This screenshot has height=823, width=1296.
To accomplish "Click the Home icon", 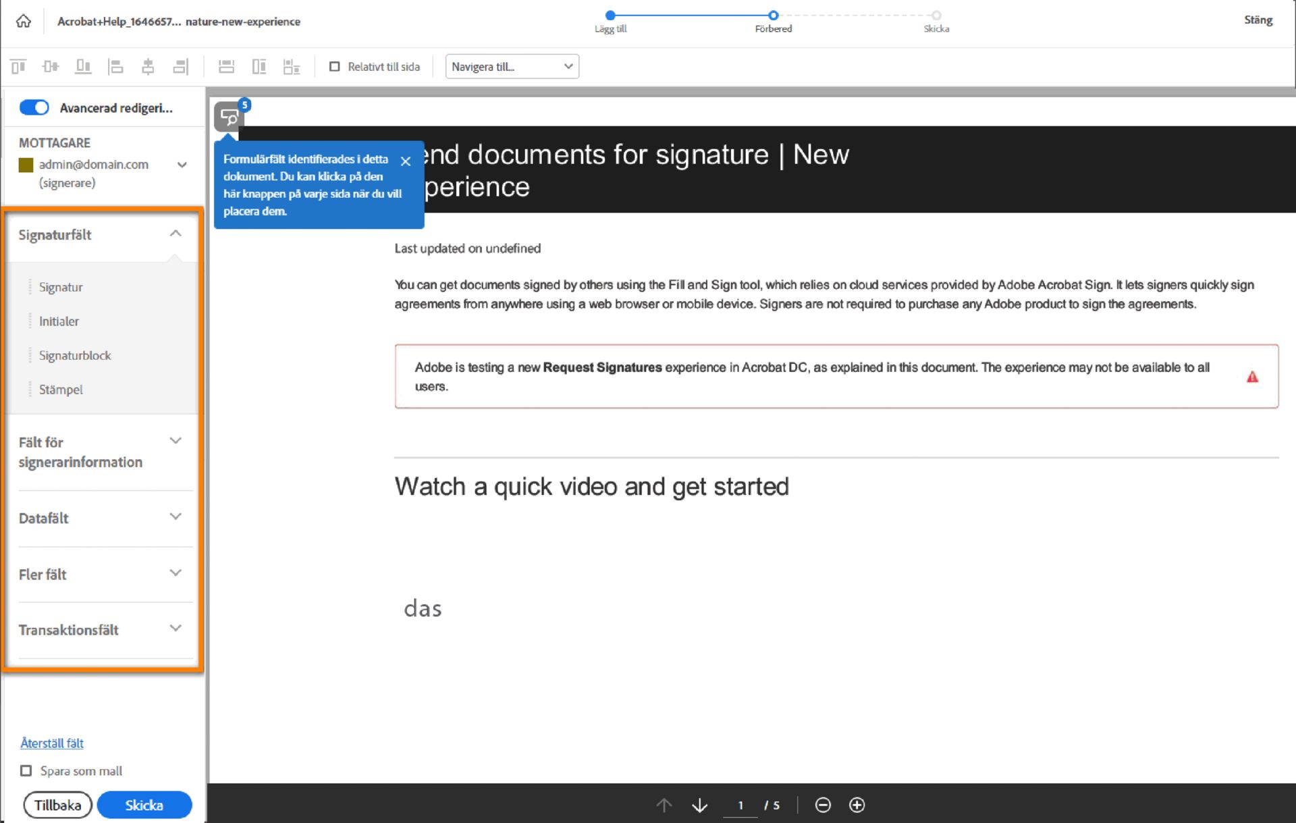I will coord(24,21).
